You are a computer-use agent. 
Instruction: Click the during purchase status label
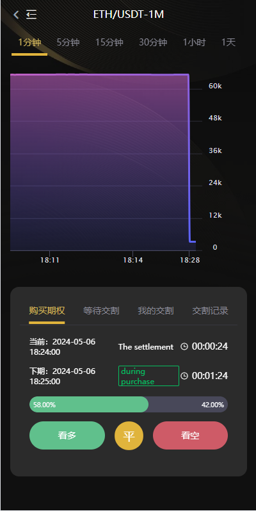[x=148, y=376]
